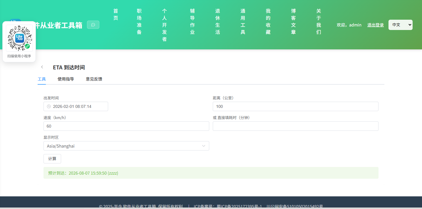Click the 预计到达 result text
The width and height of the screenshot is (422, 209).
pos(83,173)
